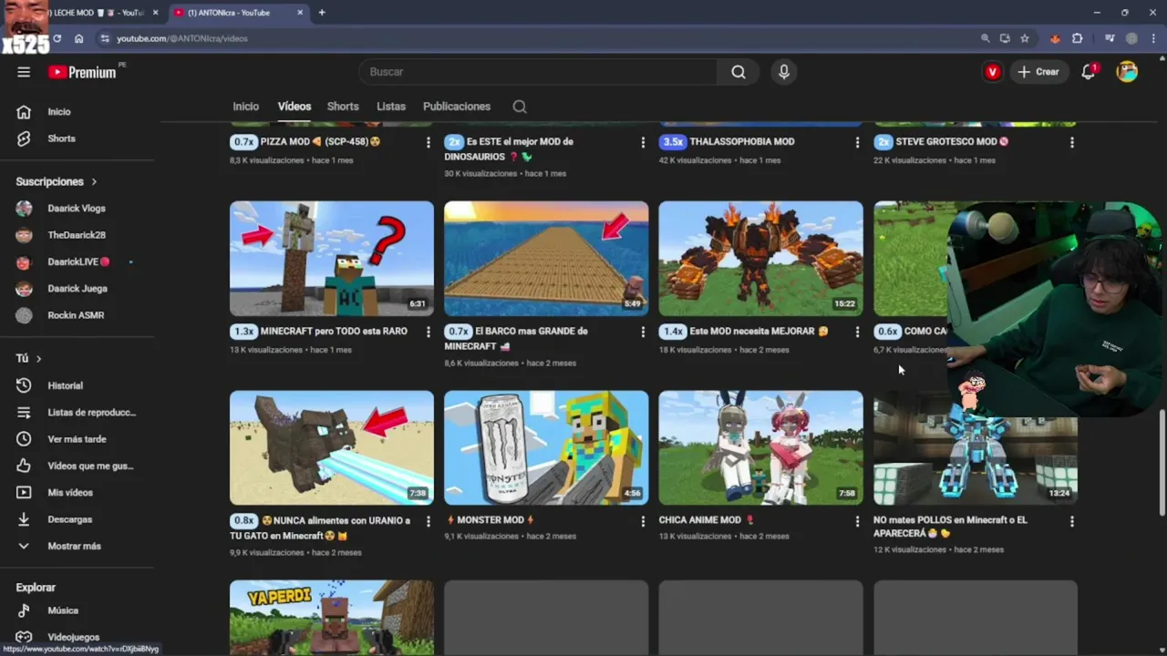Open options for THALASSOPHOBIA MOD video
The height and width of the screenshot is (656, 1167).
click(857, 142)
